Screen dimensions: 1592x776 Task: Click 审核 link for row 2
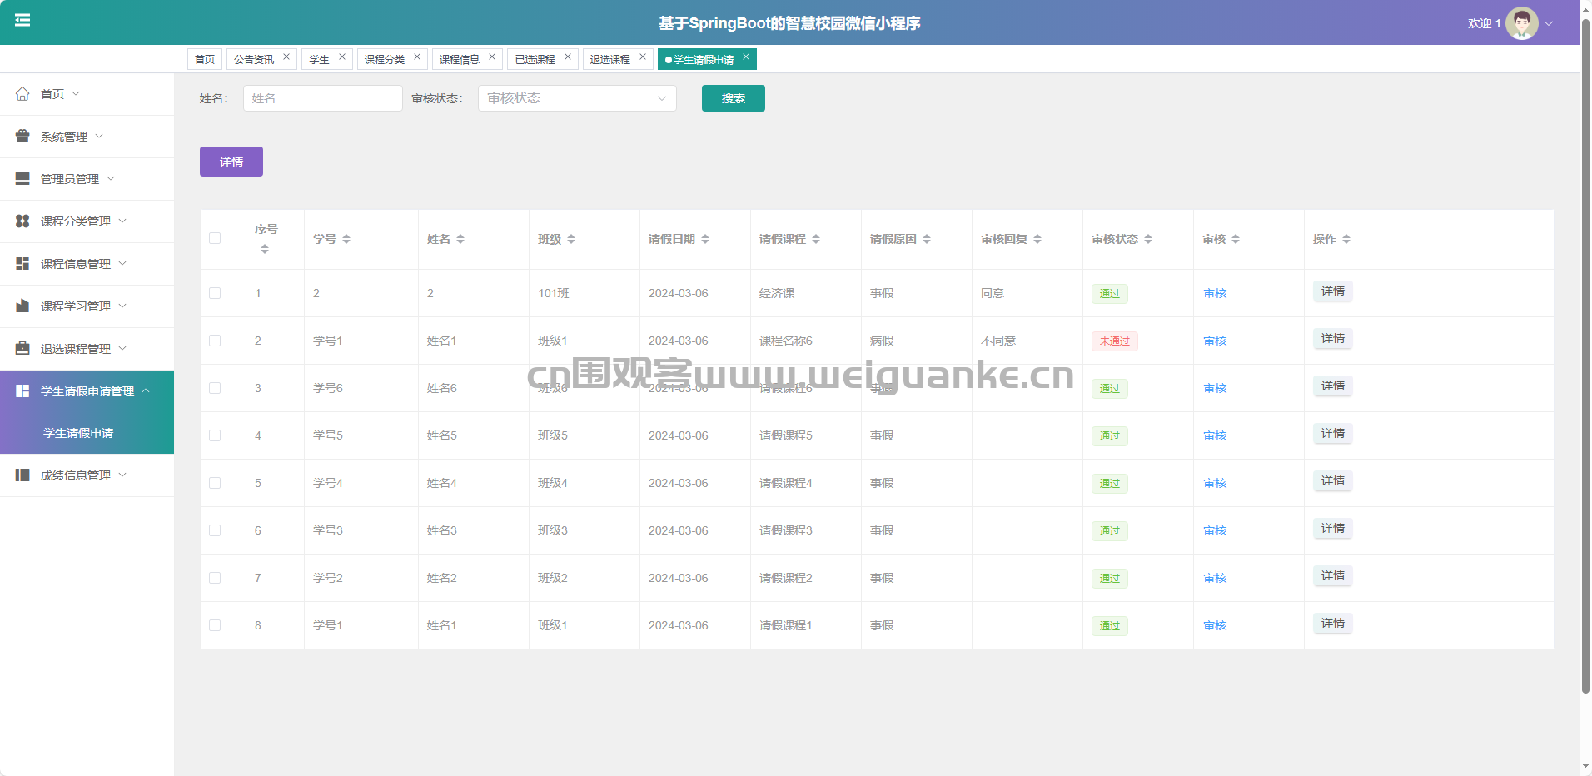1215,341
